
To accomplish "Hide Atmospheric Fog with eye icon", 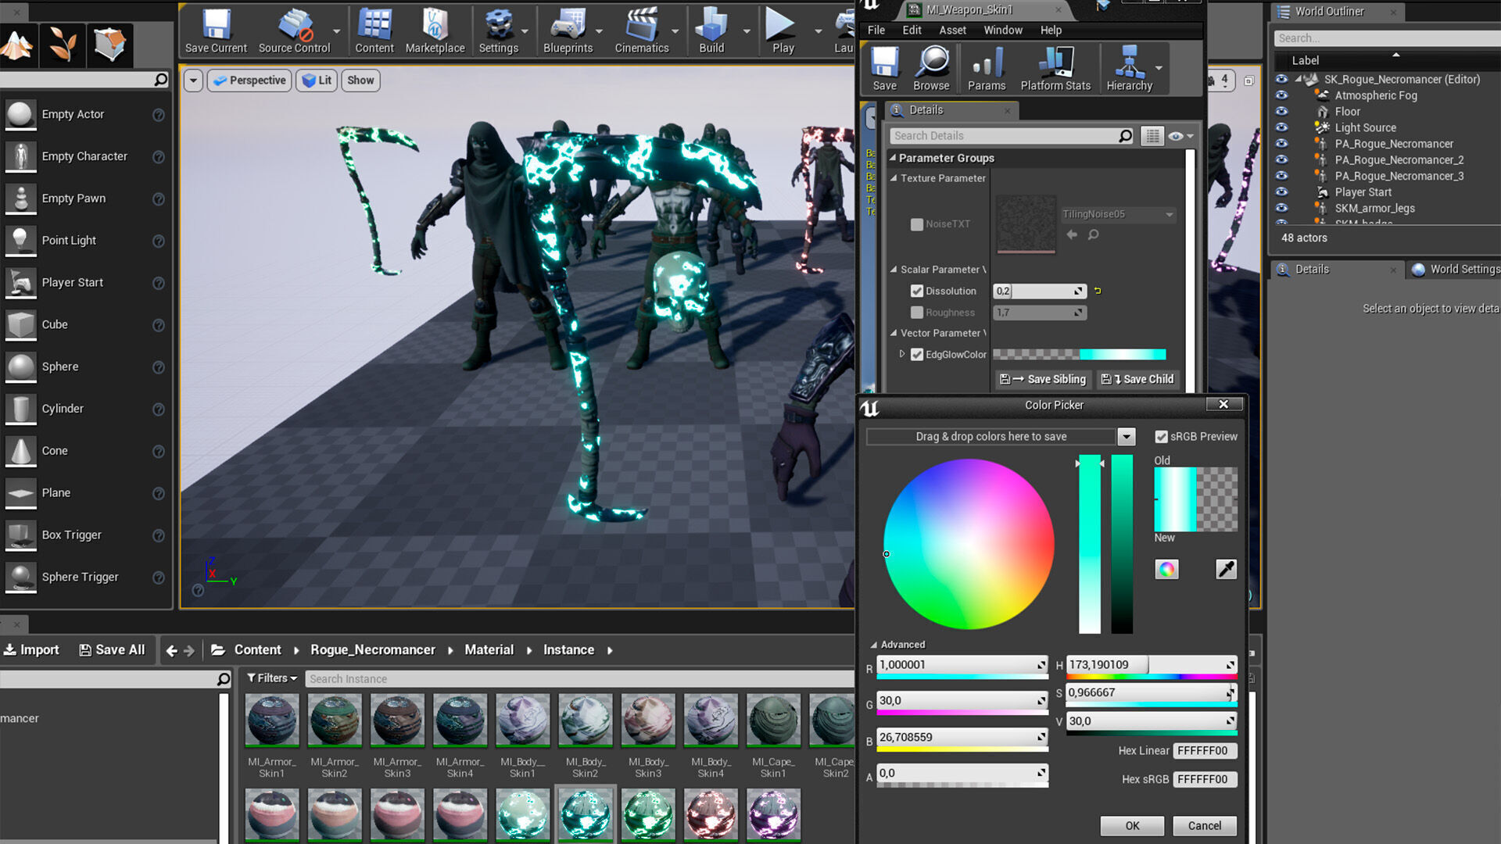I will 1281,95.
